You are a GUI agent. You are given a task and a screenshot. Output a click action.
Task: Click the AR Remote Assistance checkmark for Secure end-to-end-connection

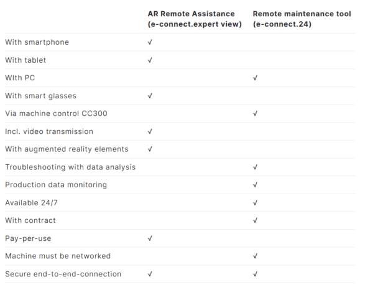click(150, 274)
